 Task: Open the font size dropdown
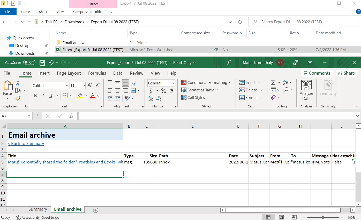[x=84, y=86]
